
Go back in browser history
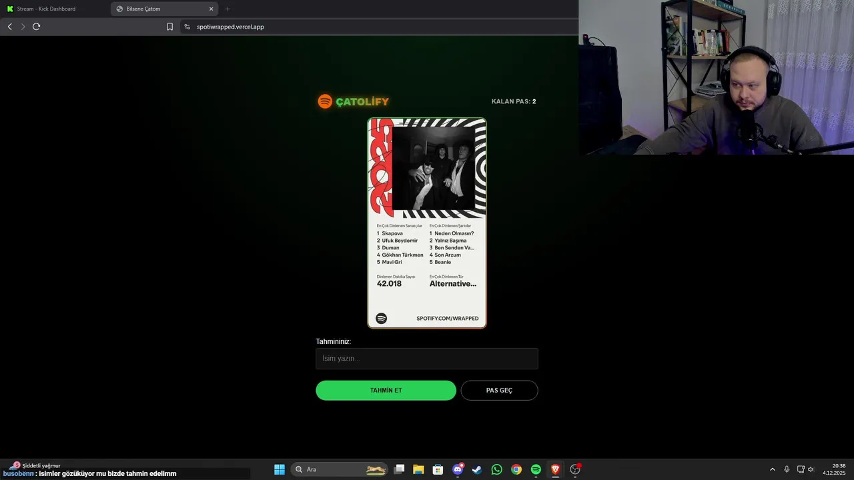click(x=9, y=27)
